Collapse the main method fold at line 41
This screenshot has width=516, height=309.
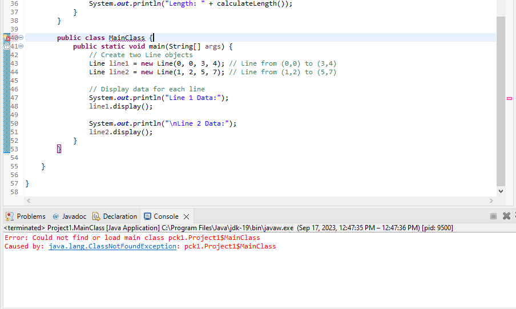click(x=21, y=46)
